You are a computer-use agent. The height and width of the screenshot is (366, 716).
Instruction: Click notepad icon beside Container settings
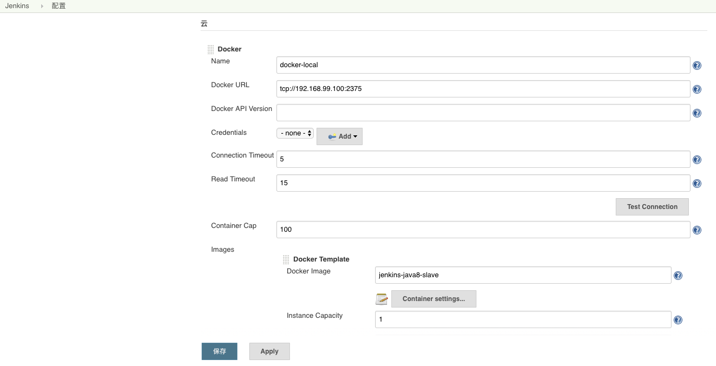tap(382, 299)
